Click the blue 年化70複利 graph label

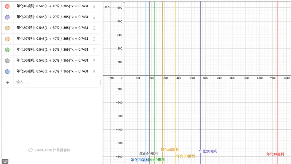click(x=140, y=160)
